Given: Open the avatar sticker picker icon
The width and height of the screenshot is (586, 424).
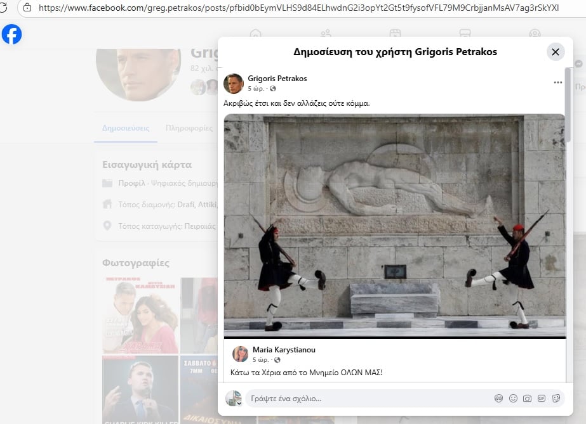Looking at the screenshot, I should pos(498,399).
